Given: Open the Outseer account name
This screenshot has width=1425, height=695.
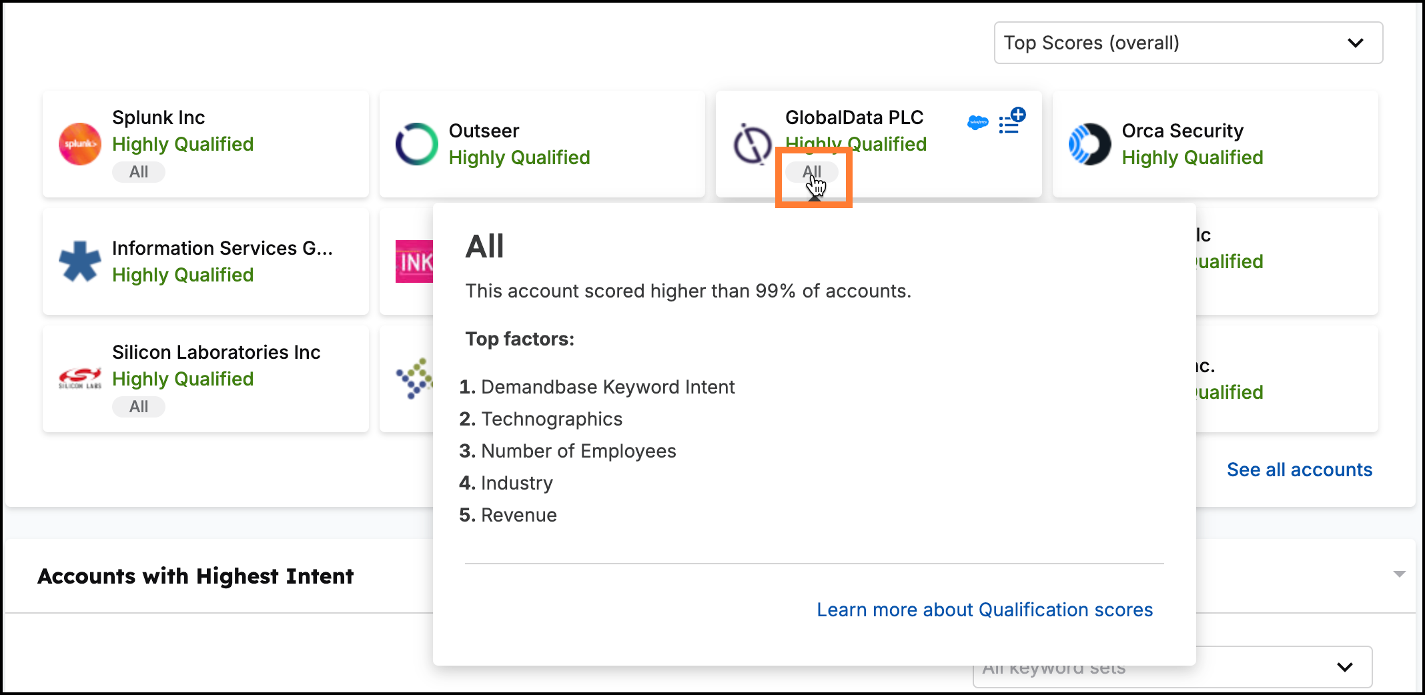Looking at the screenshot, I should [x=484, y=131].
